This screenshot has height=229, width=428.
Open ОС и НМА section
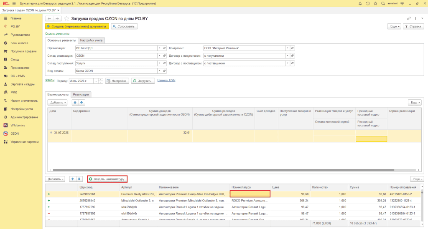(x=18, y=76)
